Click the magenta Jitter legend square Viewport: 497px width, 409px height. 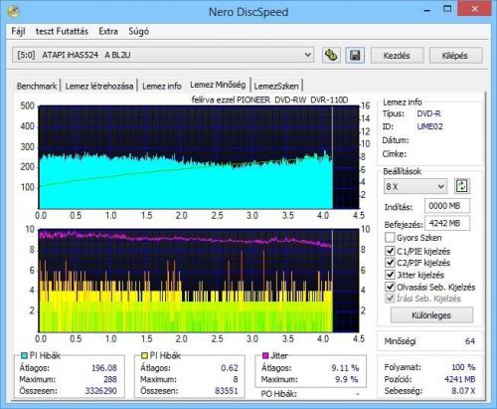tap(265, 356)
